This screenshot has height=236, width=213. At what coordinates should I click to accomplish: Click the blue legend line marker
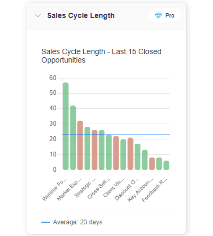tap(46, 222)
